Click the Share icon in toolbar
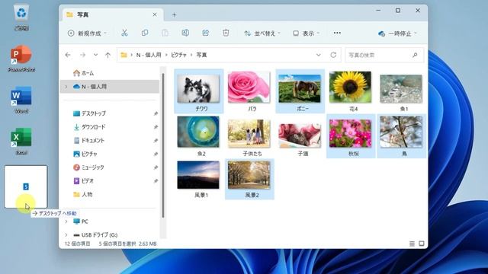Image resolution: width=488 pixels, height=274 pixels. (x=205, y=33)
